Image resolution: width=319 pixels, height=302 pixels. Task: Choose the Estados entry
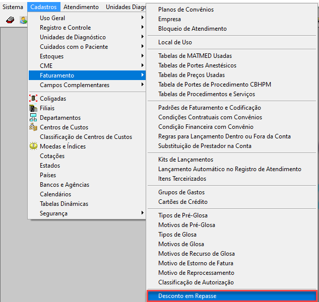87,166
